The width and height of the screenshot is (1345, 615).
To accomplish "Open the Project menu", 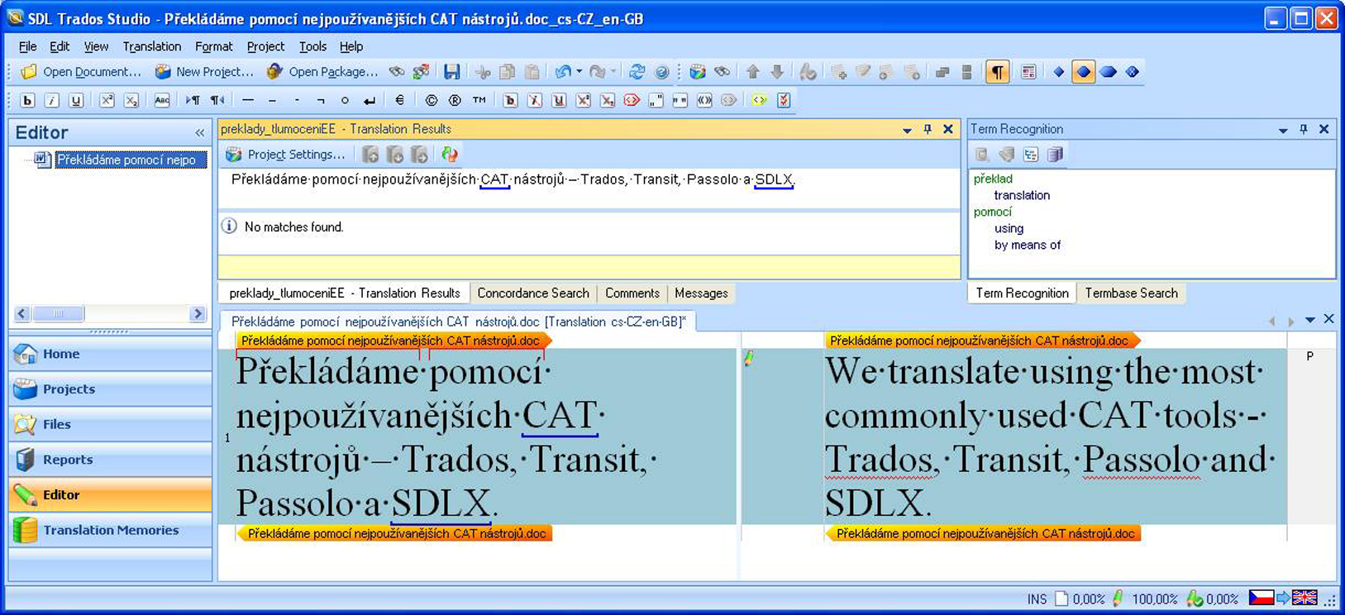I will tap(265, 46).
